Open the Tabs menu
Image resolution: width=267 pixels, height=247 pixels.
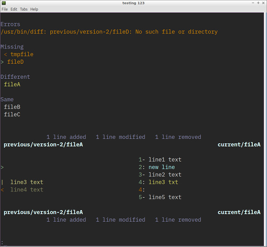point(24,9)
